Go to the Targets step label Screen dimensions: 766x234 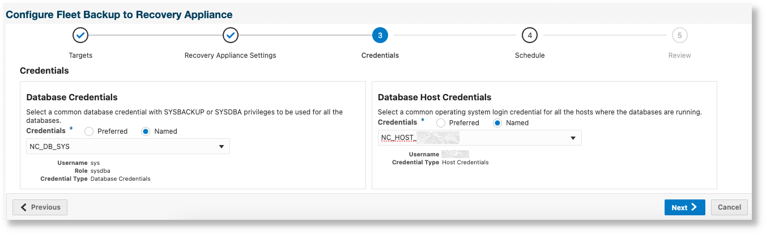point(80,56)
